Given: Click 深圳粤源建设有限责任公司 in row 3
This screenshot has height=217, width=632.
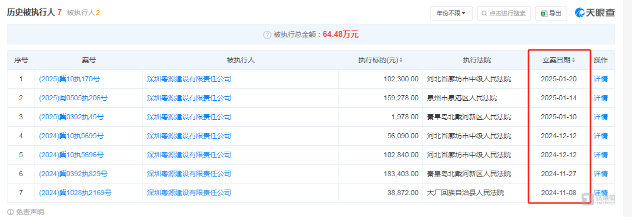Looking at the screenshot, I should coord(189,117).
